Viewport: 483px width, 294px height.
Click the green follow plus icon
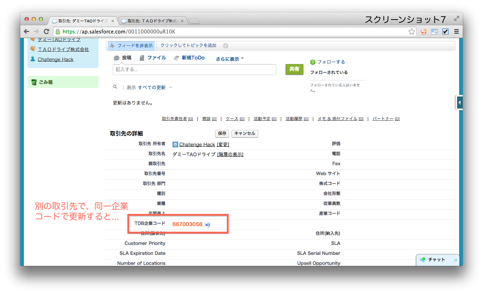(313, 62)
